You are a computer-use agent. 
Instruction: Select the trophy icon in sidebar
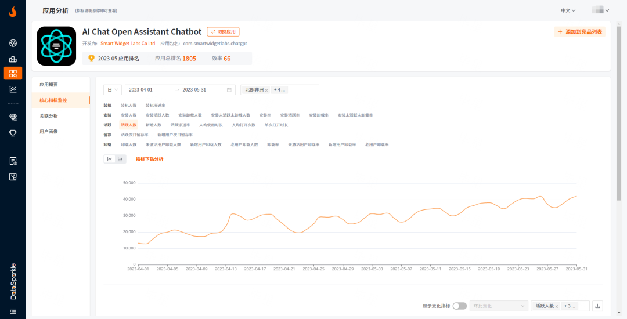[13, 133]
